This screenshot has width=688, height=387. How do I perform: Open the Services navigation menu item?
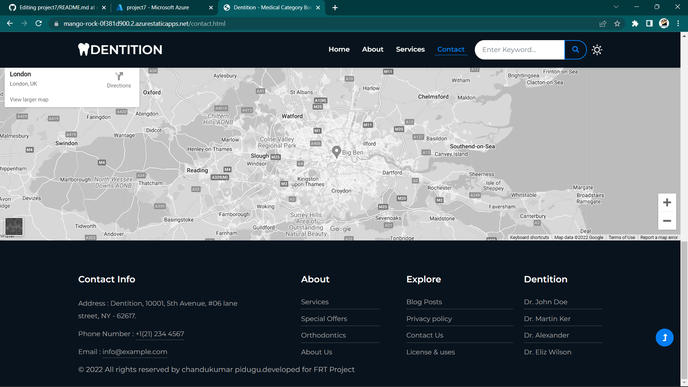coord(410,49)
